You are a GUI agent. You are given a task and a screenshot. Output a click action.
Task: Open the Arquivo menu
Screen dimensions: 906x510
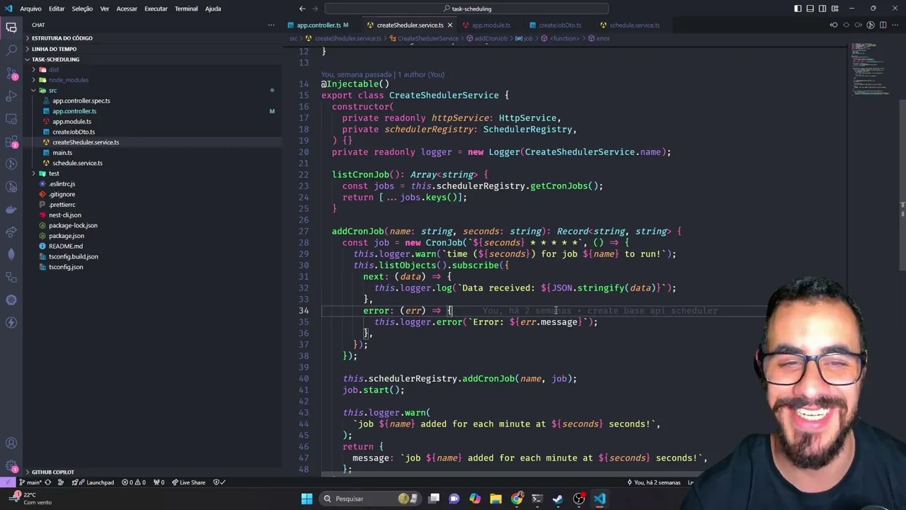pyautogui.click(x=30, y=8)
